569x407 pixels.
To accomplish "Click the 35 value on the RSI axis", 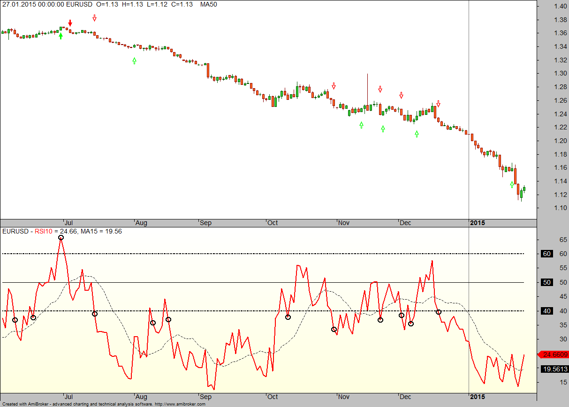I will pyautogui.click(x=563, y=325).
